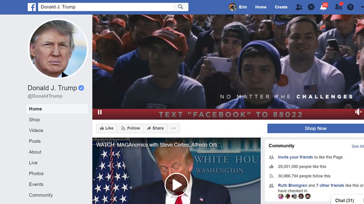The image size is (364, 204).
Task: Click the feed icon beside follower count
Action: click(x=271, y=176)
